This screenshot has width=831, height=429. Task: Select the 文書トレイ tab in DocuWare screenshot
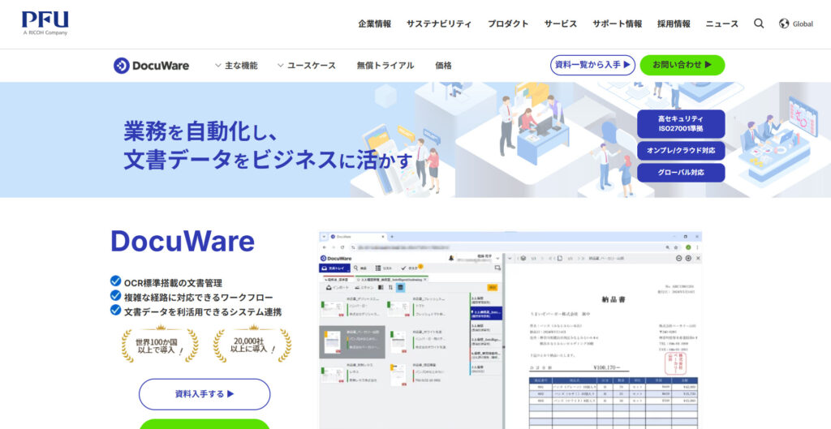point(335,268)
